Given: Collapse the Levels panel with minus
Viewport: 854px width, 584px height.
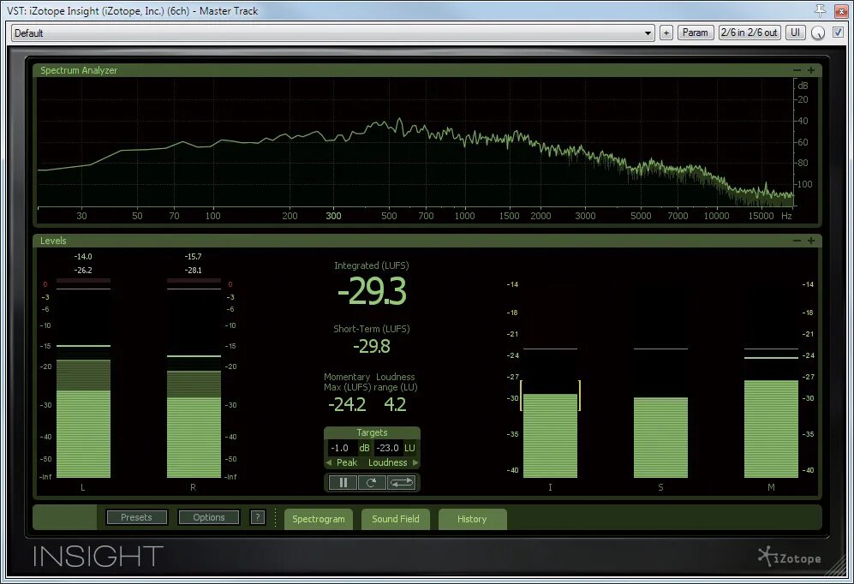Looking at the screenshot, I should click(x=797, y=241).
